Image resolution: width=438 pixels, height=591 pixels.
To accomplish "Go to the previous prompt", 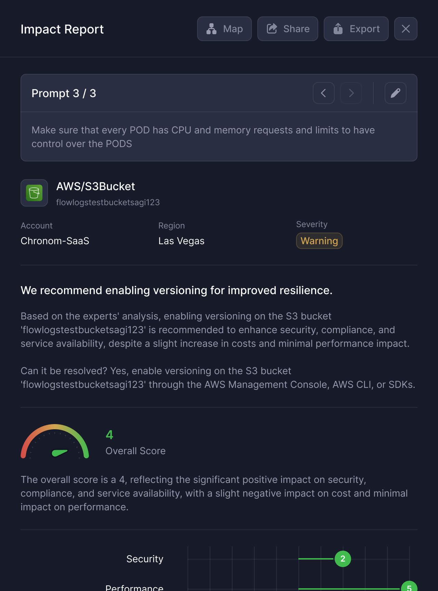I will 323,93.
